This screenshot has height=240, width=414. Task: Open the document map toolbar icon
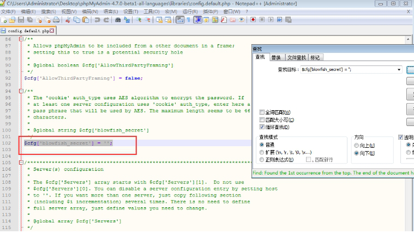click(215, 20)
